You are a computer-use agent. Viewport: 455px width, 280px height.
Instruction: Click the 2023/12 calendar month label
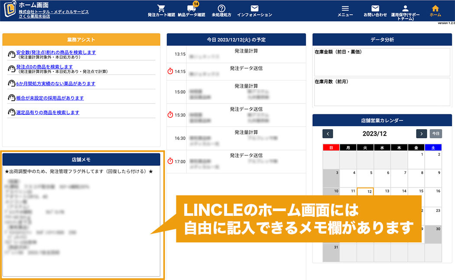[374, 134]
